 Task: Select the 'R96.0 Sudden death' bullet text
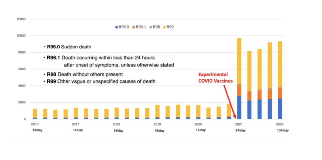tap(69, 47)
